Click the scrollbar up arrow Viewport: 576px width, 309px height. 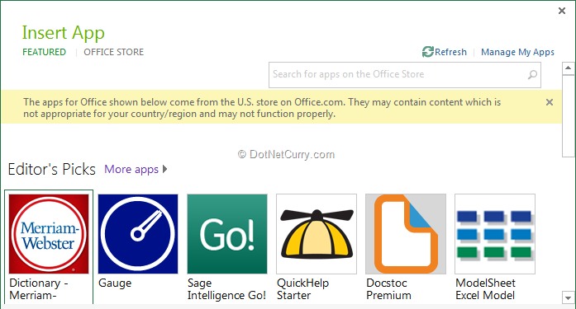[569, 68]
